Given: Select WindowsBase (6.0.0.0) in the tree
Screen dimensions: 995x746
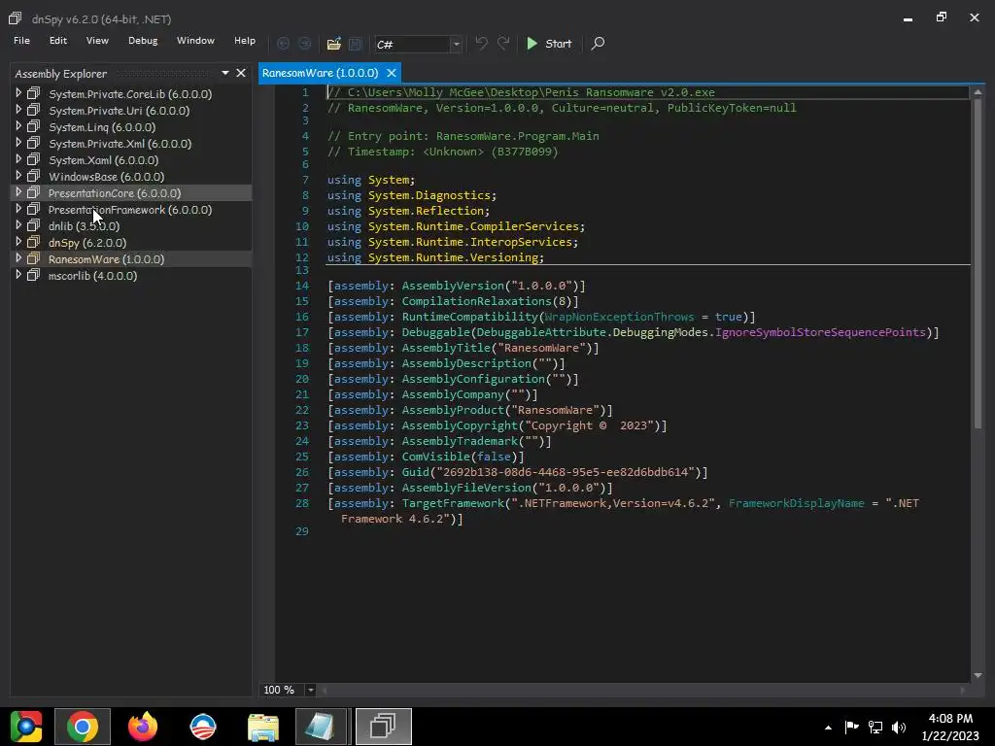Looking at the screenshot, I should point(107,177).
